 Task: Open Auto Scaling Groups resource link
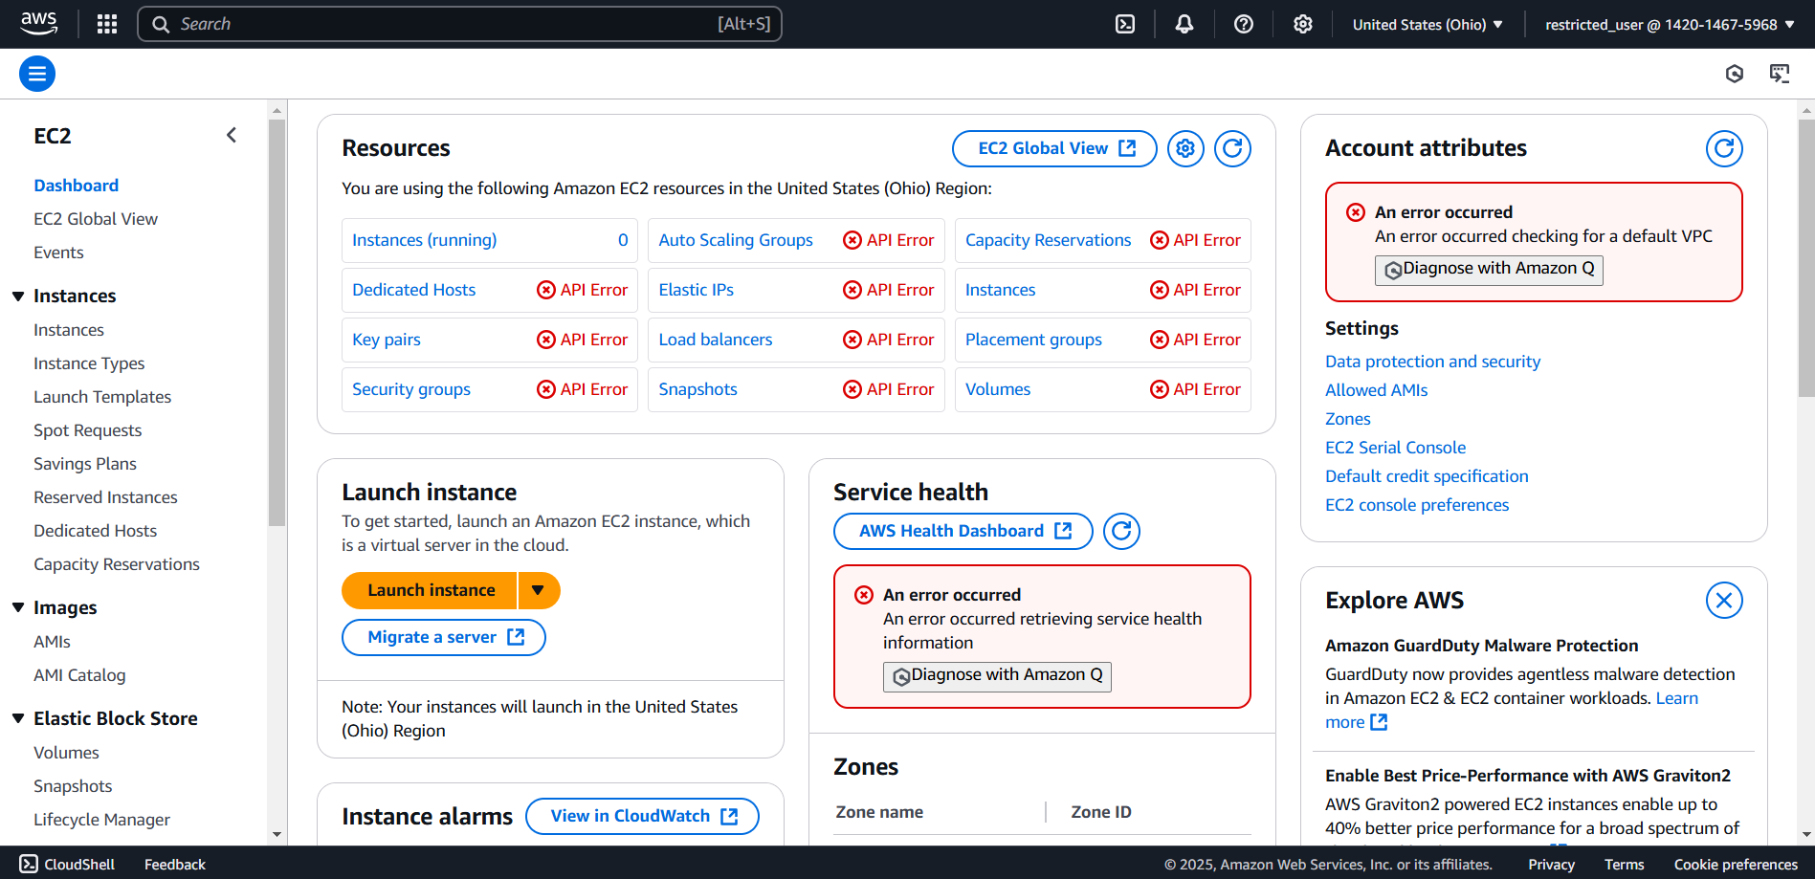pos(736,240)
